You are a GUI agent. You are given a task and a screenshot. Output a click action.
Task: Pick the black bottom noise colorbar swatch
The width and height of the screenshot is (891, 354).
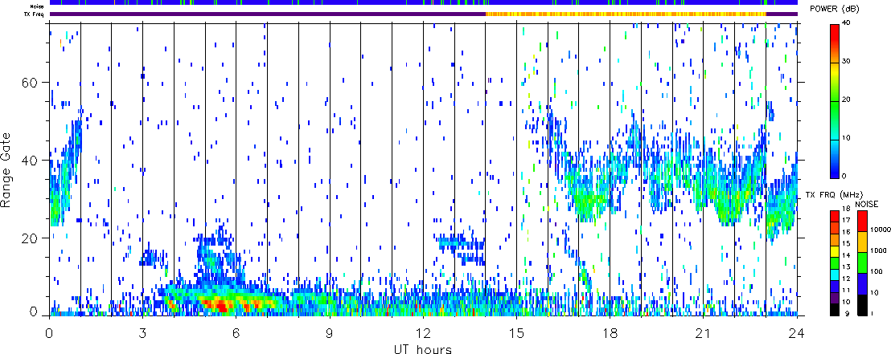tap(861, 306)
